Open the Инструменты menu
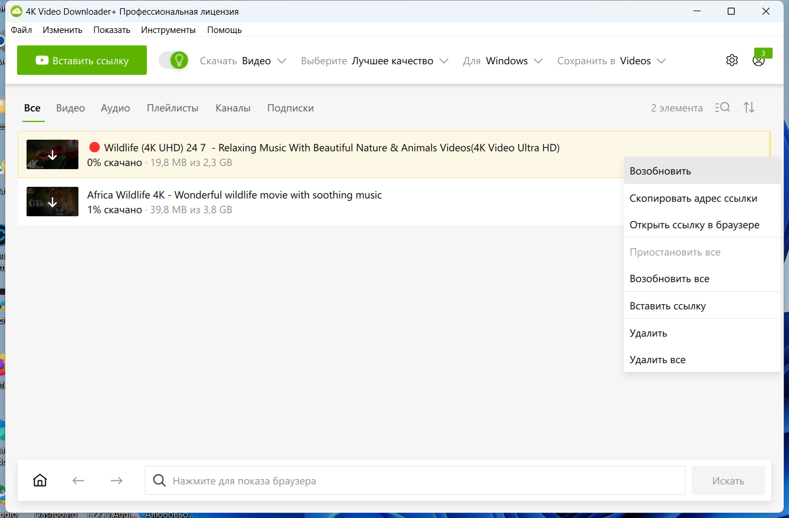789x518 pixels. click(x=168, y=29)
